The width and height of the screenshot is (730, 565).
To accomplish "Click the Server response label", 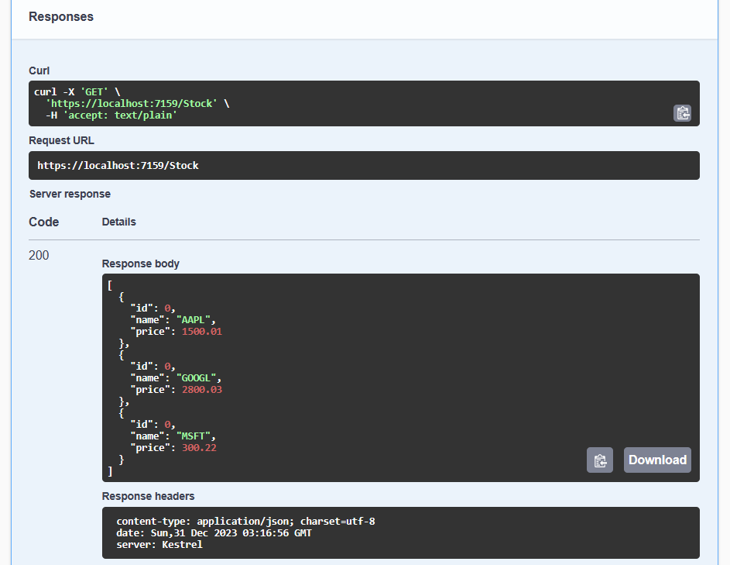I will click(70, 193).
